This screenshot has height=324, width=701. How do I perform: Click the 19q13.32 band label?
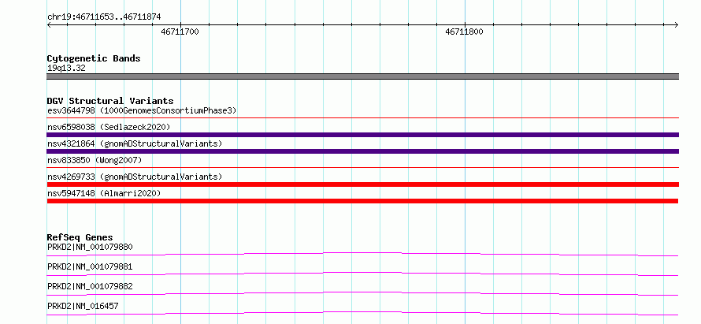(66, 69)
